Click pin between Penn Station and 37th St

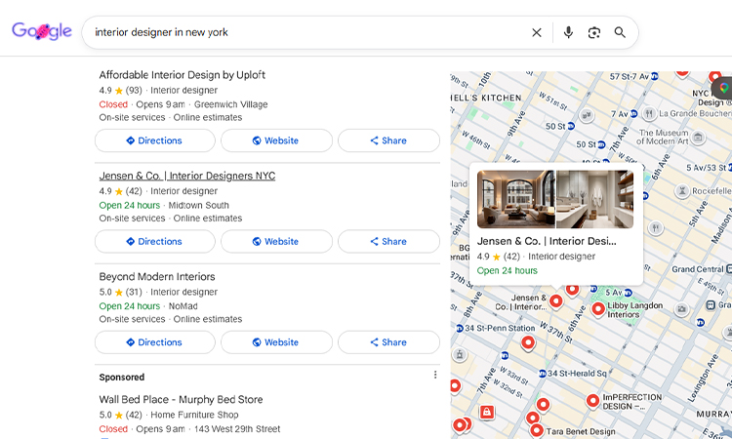click(x=528, y=342)
